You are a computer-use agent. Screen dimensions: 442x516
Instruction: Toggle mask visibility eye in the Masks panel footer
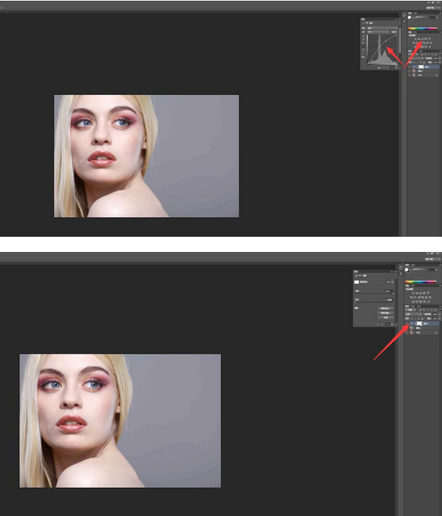[x=387, y=325]
